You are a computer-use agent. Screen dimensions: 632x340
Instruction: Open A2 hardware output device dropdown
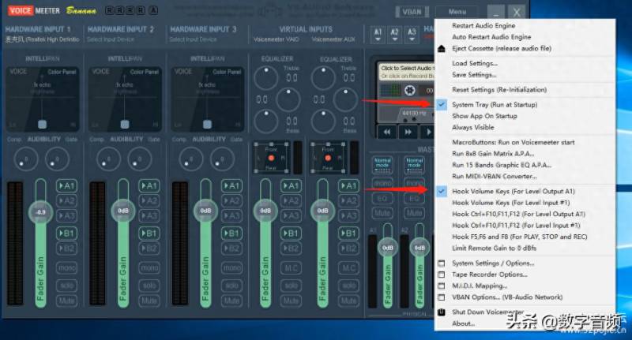click(394, 34)
